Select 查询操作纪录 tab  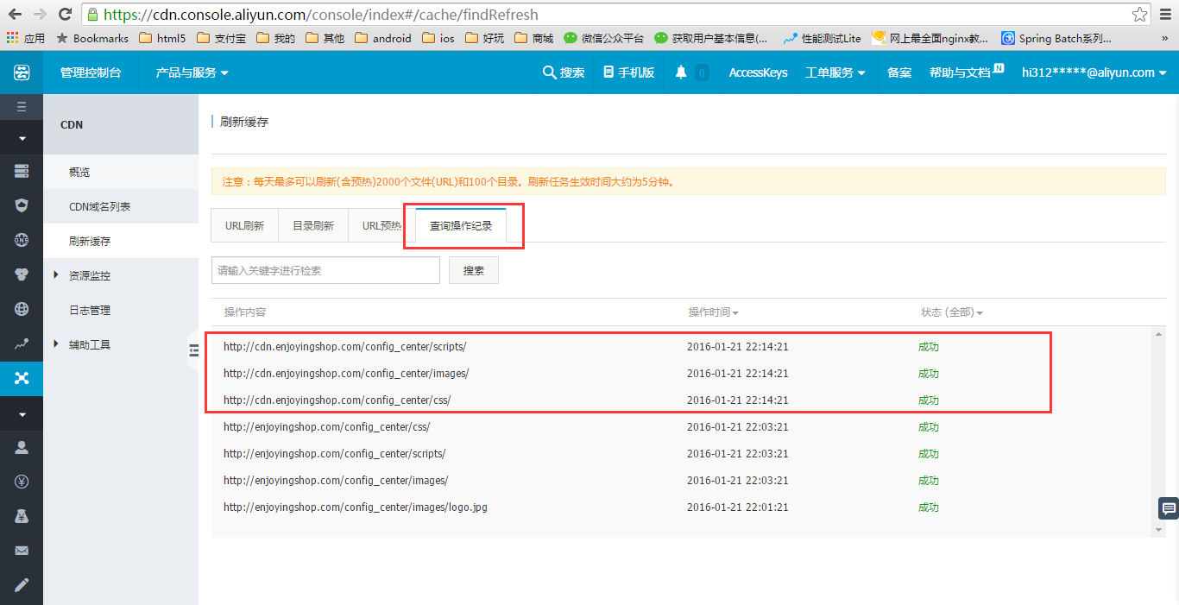pos(461,226)
